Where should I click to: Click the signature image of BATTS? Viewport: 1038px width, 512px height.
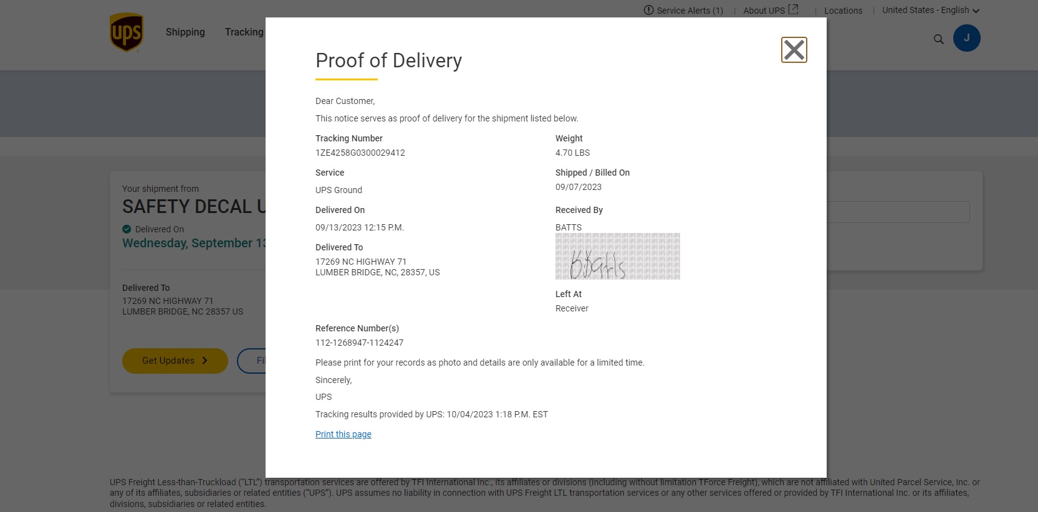pos(618,256)
